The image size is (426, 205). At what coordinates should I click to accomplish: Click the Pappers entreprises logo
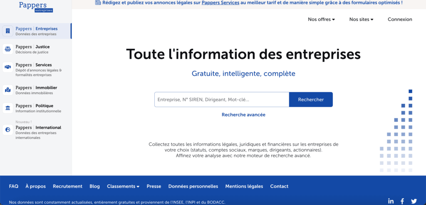pos(35,7)
